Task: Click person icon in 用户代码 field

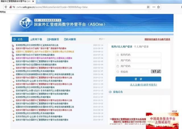Action: click(118, 61)
